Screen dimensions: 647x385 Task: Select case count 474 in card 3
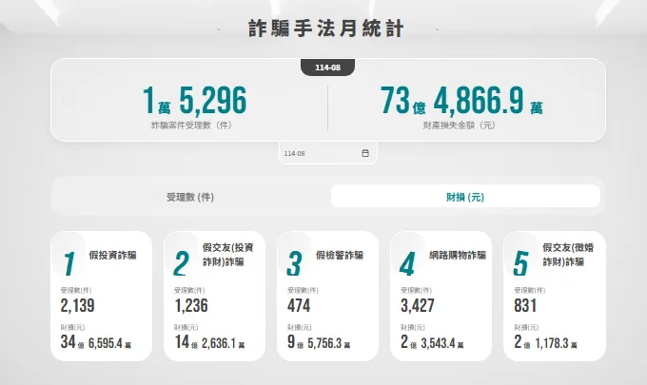pos(299,305)
